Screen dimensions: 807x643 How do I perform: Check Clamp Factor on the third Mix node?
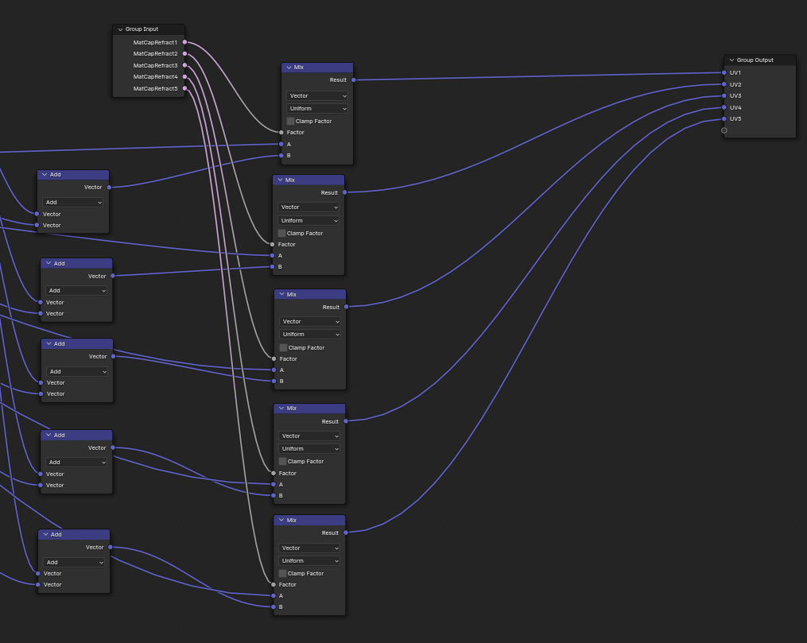pos(284,347)
